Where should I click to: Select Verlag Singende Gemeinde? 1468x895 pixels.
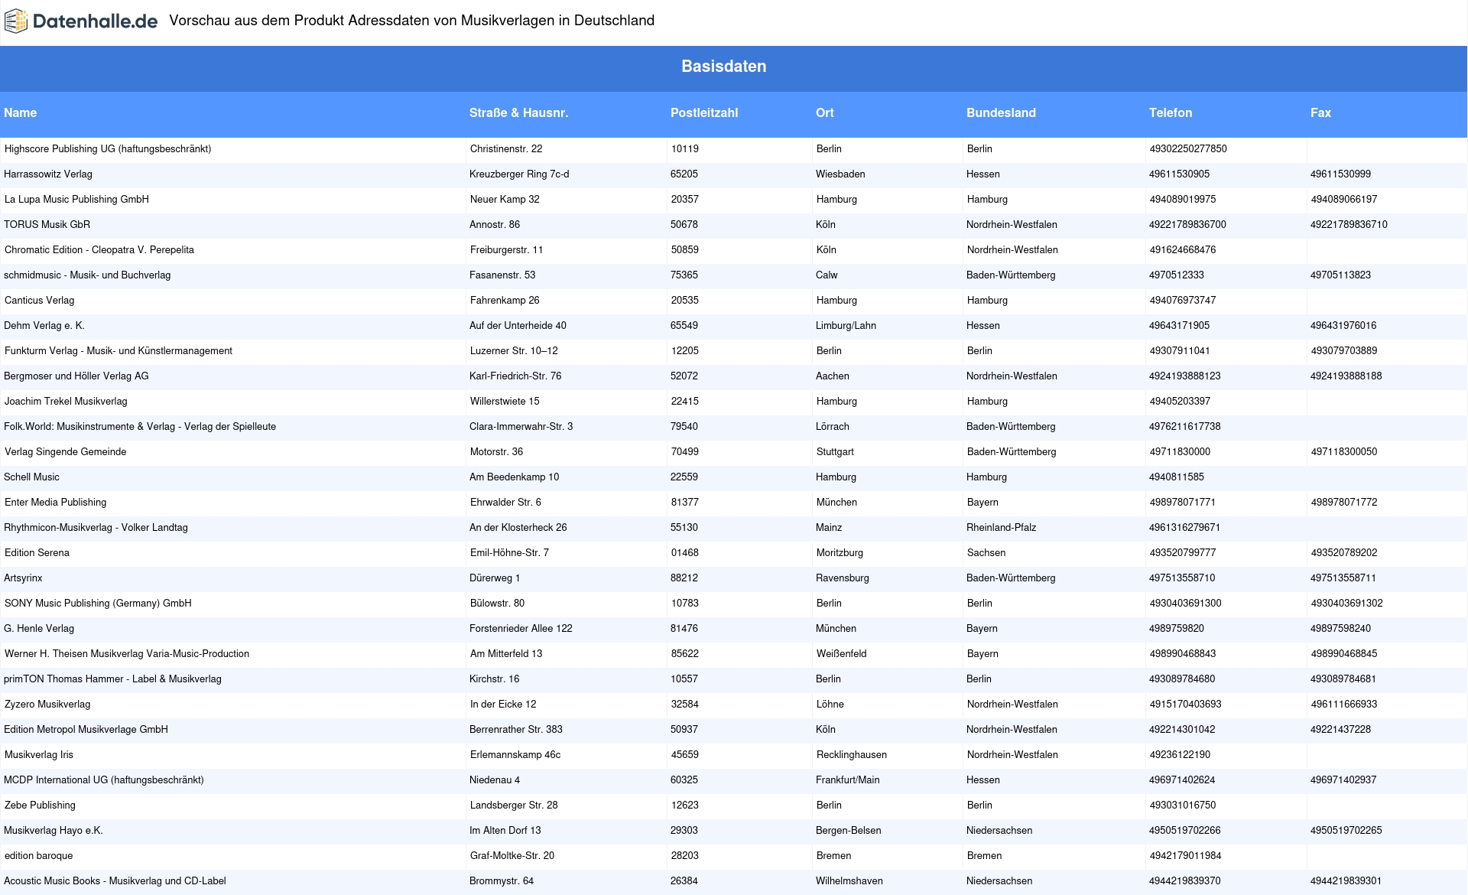pyautogui.click(x=66, y=452)
